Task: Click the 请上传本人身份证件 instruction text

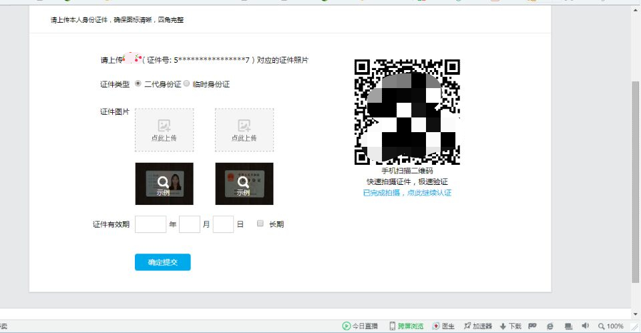Action: (117, 19)
